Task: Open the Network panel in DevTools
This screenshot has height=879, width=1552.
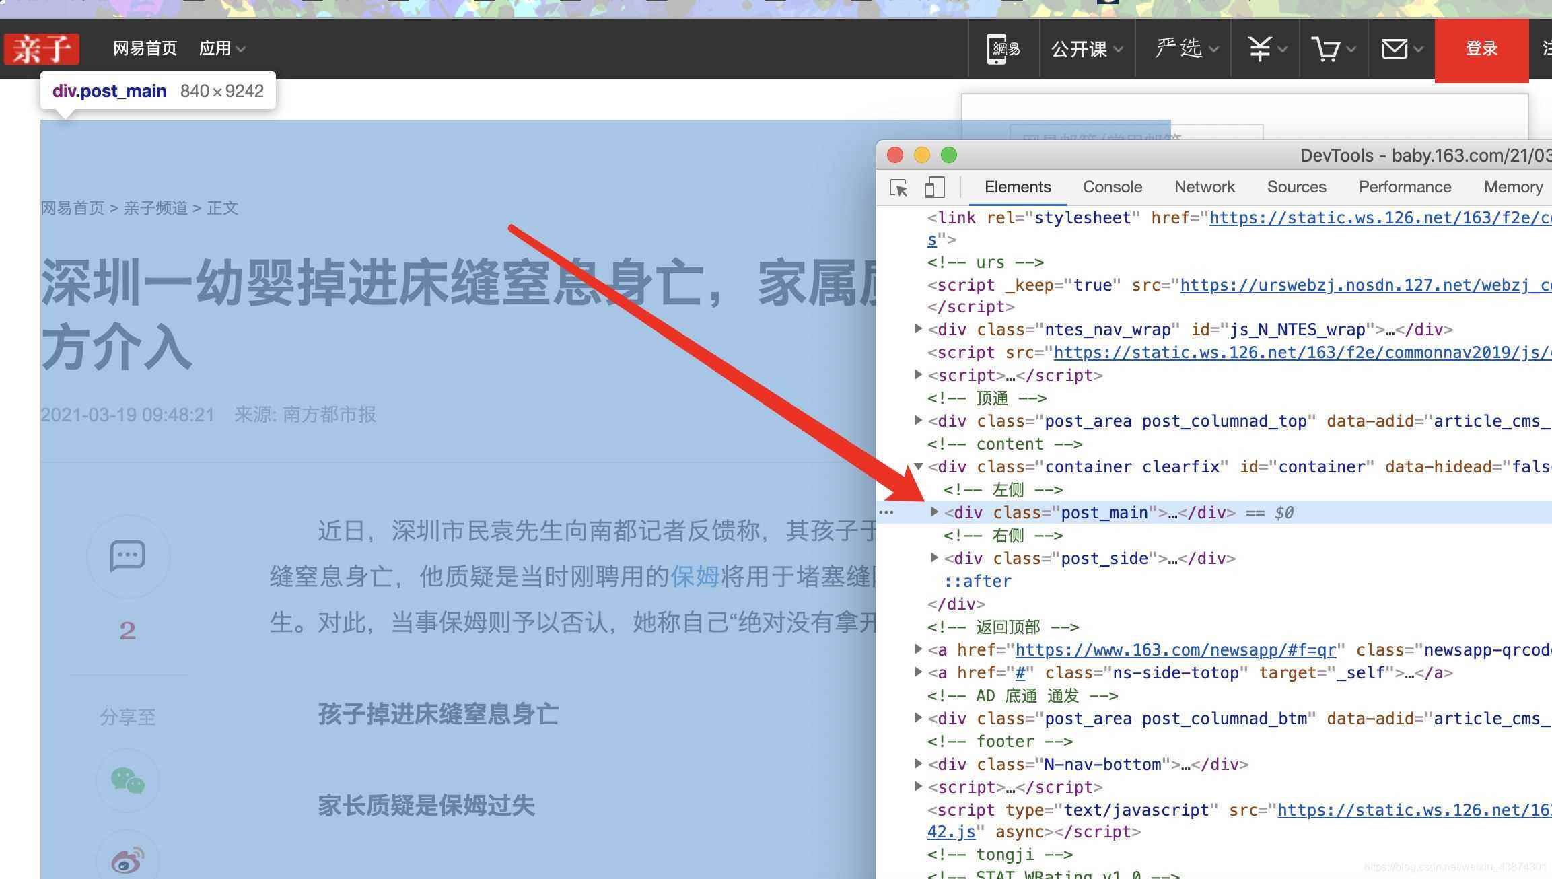Action: 1205,186
